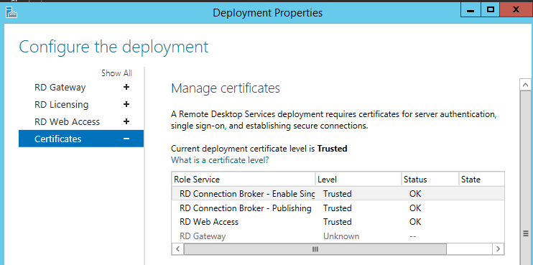Click the horizontal scrollbar thumb in table
Image resolution: width=533 pixels, height=265 pixels.
[315, 249]
